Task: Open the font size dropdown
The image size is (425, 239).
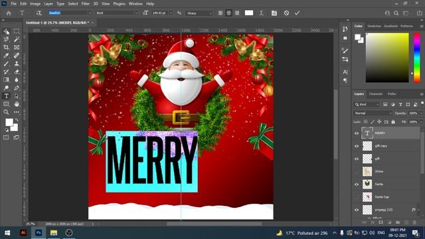Action: (x=171, y=13)
